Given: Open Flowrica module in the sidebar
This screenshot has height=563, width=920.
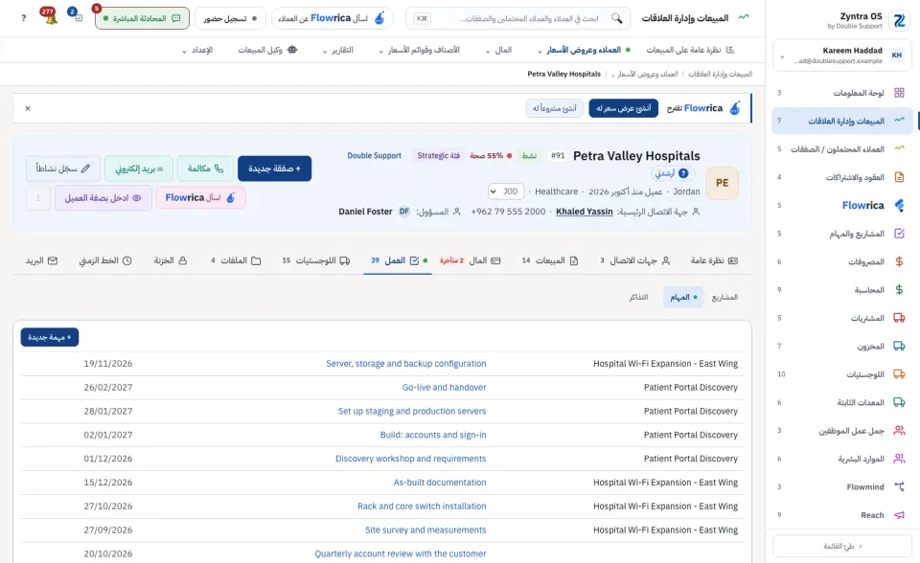Looking at the screenshot, I should point(842,205).
